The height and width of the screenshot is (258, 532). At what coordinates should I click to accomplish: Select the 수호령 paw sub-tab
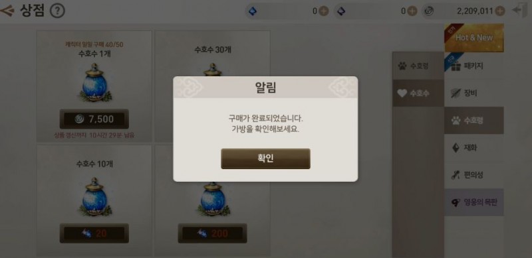click(x=418, y=66)
